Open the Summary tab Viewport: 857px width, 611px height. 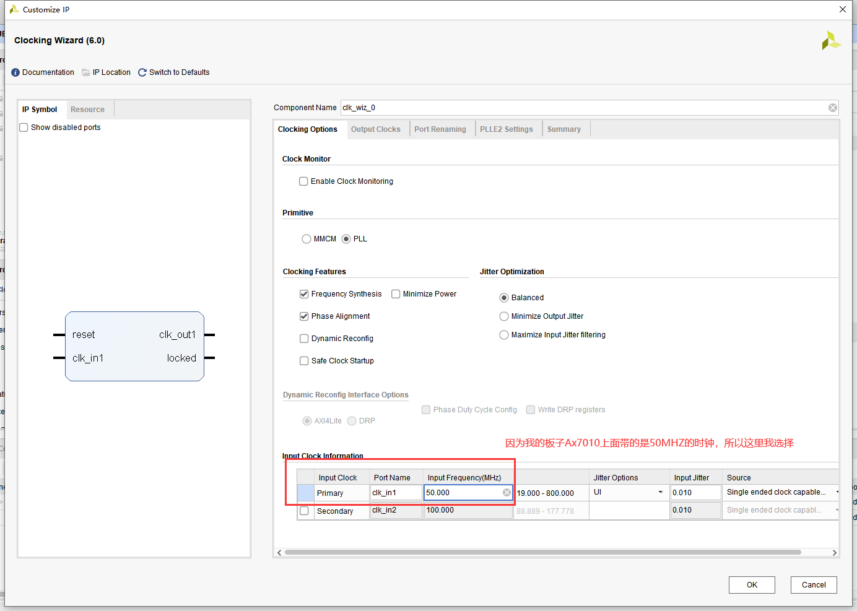tap(564, 129)
